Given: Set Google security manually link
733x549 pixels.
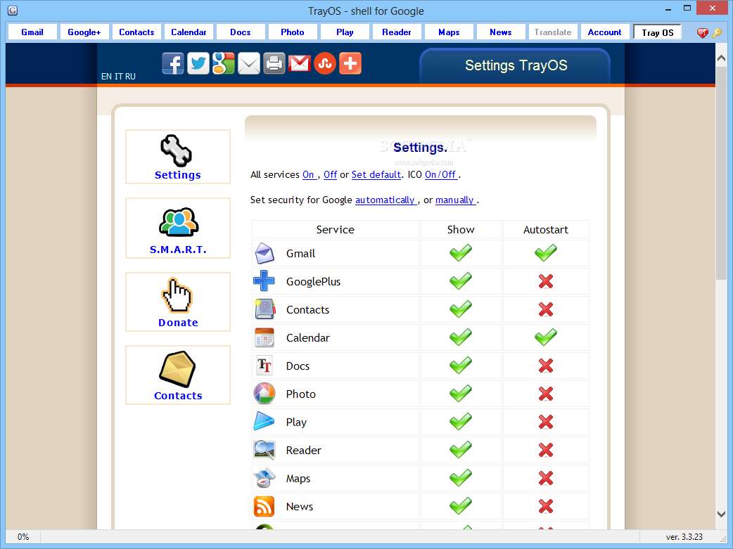Looking at the screenshot, I should tap(455, 200).
